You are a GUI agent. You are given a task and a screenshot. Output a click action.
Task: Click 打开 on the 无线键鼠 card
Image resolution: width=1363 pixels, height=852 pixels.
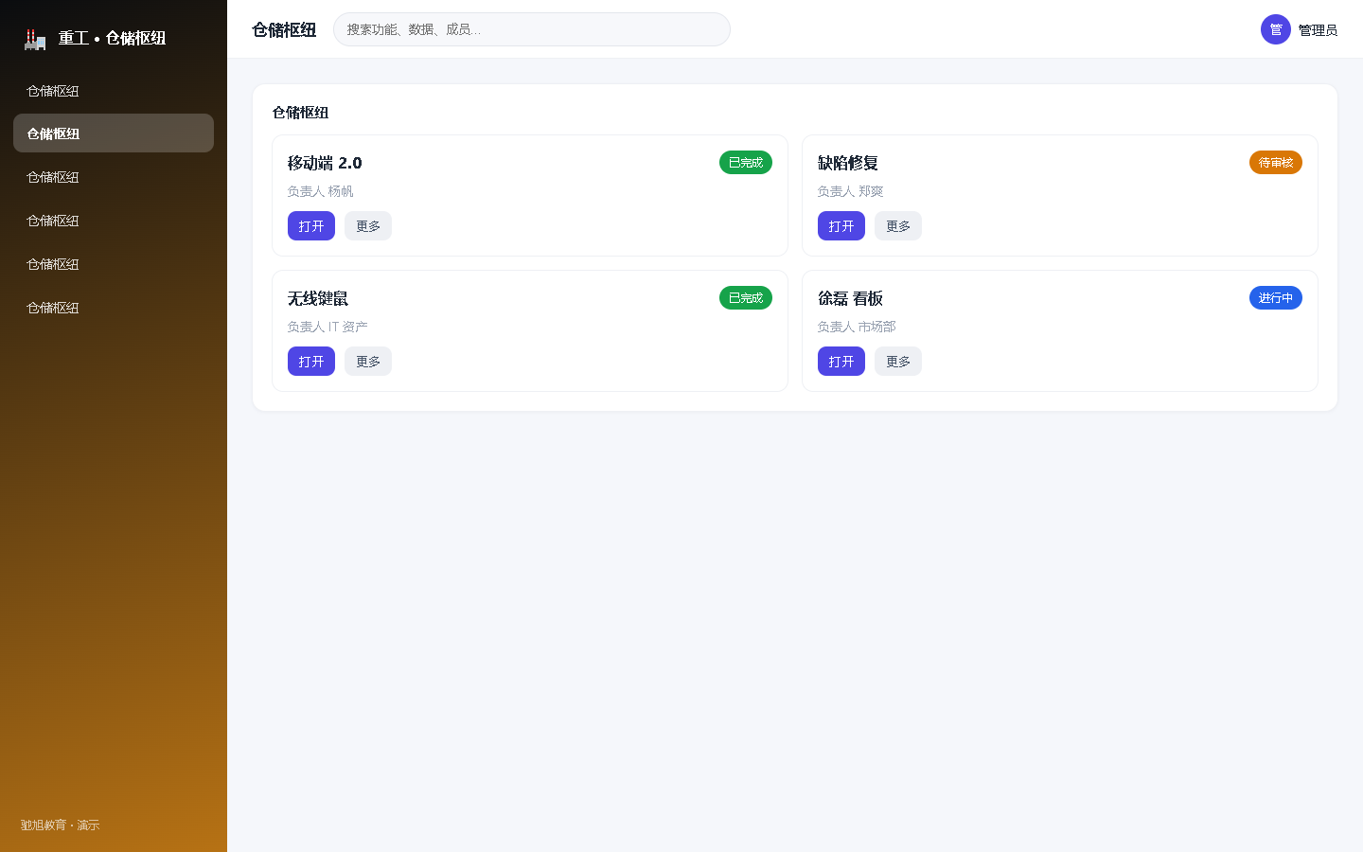pos(311,362)
